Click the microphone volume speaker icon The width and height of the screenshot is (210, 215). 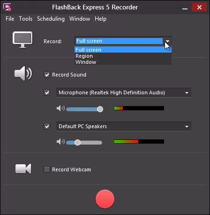click(x=60, y=108)
